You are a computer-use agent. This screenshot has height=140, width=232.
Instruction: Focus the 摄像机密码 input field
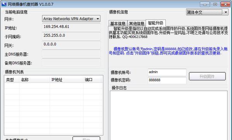(167, 80)
